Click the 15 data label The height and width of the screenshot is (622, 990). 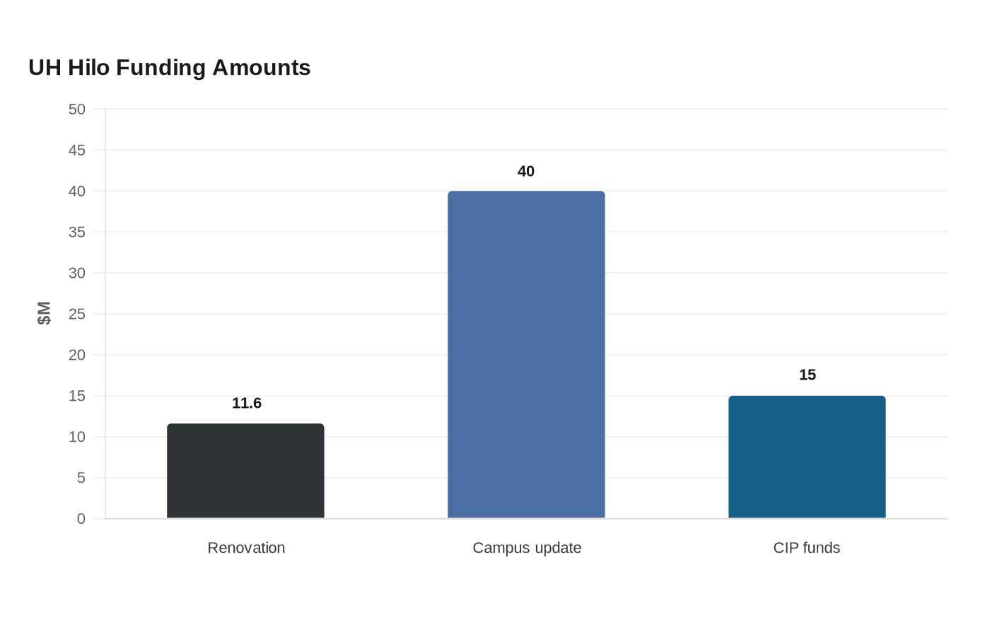point(808,375)
